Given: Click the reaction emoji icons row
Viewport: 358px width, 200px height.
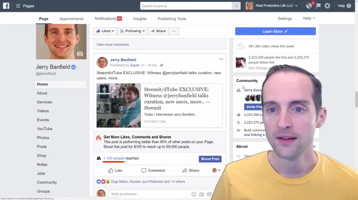Looking at the screenshot, I should (103, 181).
